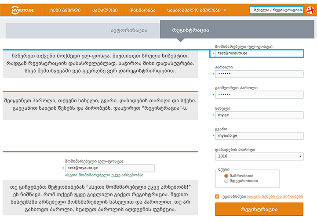Focus the გვარი field with myauto.ge
Screen dimensions: 317x222
(259, 136)
